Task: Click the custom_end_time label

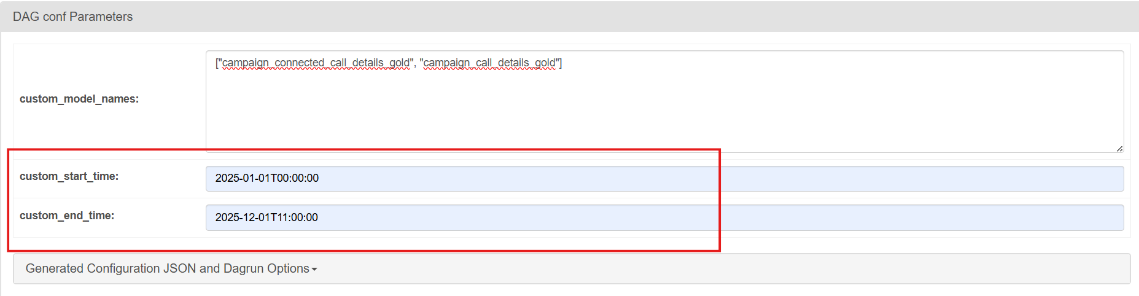Action: coord(67,216)
